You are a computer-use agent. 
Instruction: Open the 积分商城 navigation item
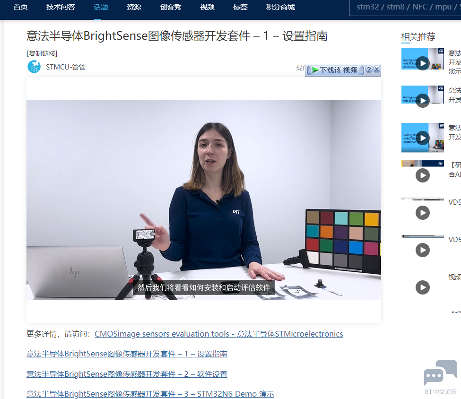tap(280, 7)
